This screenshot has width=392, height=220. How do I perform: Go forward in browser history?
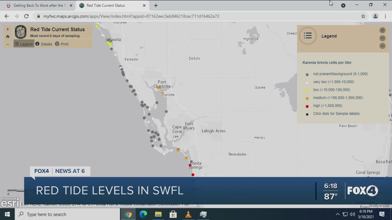[17, 16]
